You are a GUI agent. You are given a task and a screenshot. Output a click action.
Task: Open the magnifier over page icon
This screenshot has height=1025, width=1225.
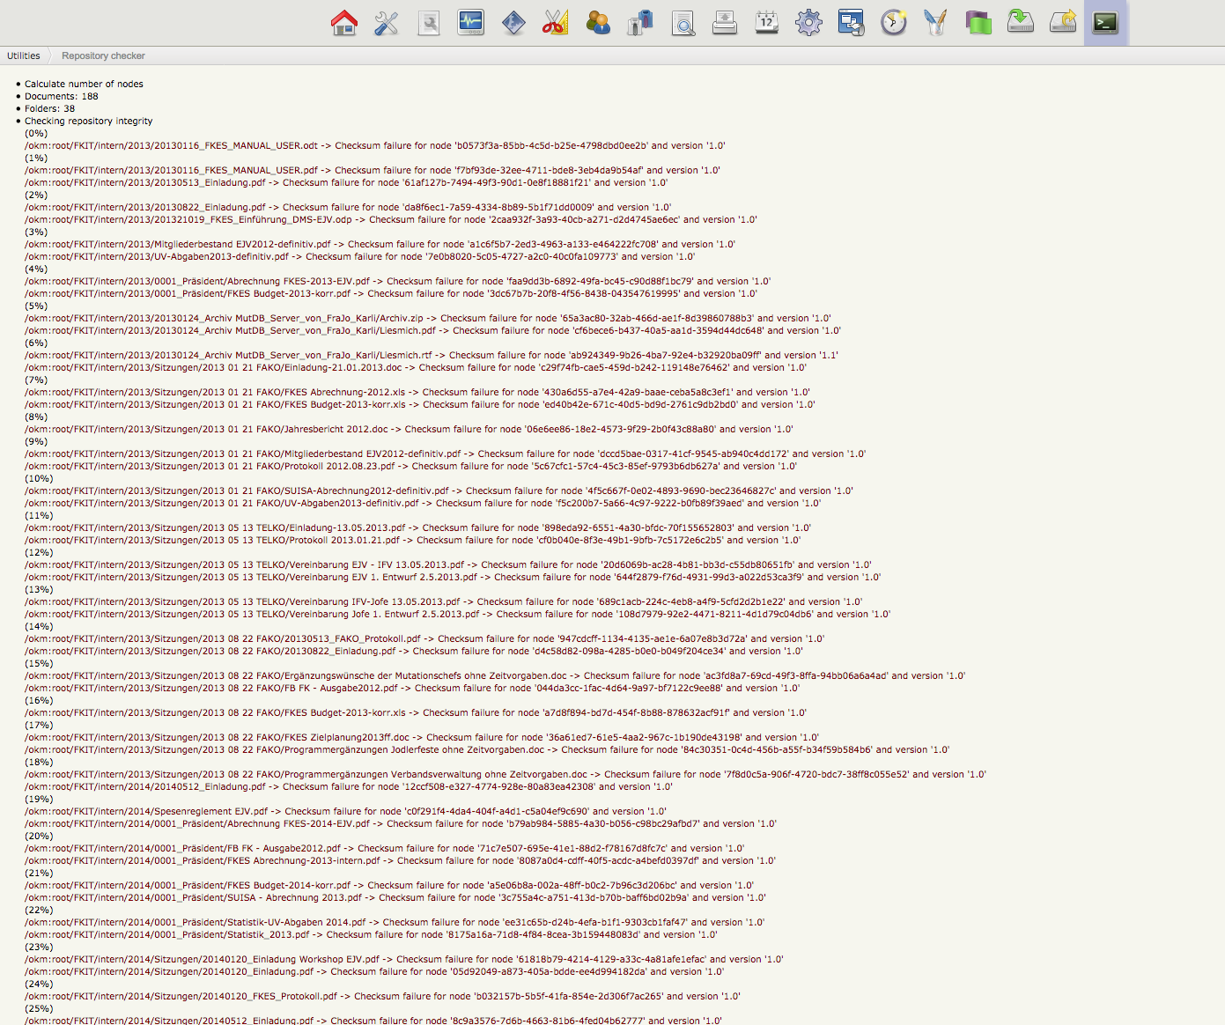[683, 23]
